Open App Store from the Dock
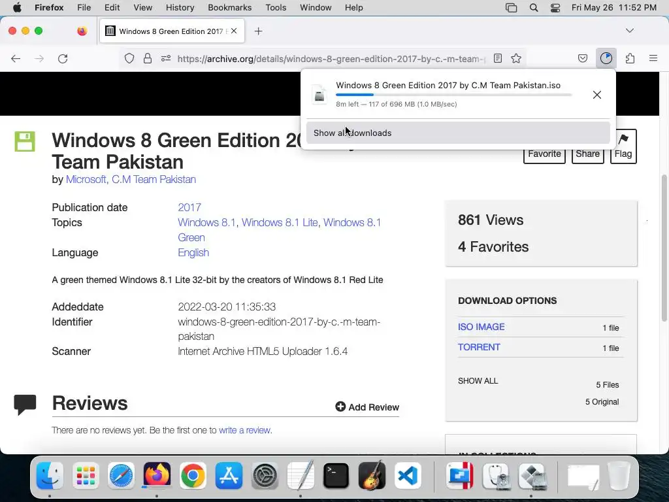 pyautogui.click(x=229, y=476)
